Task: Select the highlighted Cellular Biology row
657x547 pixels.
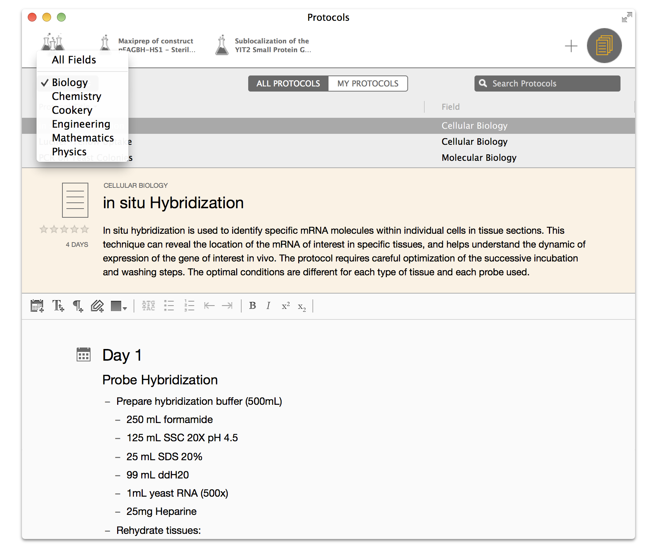Action: pos(328,126)
